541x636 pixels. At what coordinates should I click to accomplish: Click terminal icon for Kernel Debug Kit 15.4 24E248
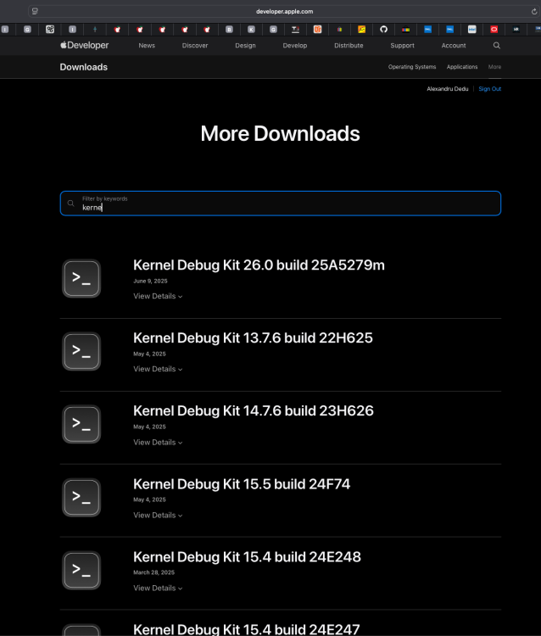(81, 571)
